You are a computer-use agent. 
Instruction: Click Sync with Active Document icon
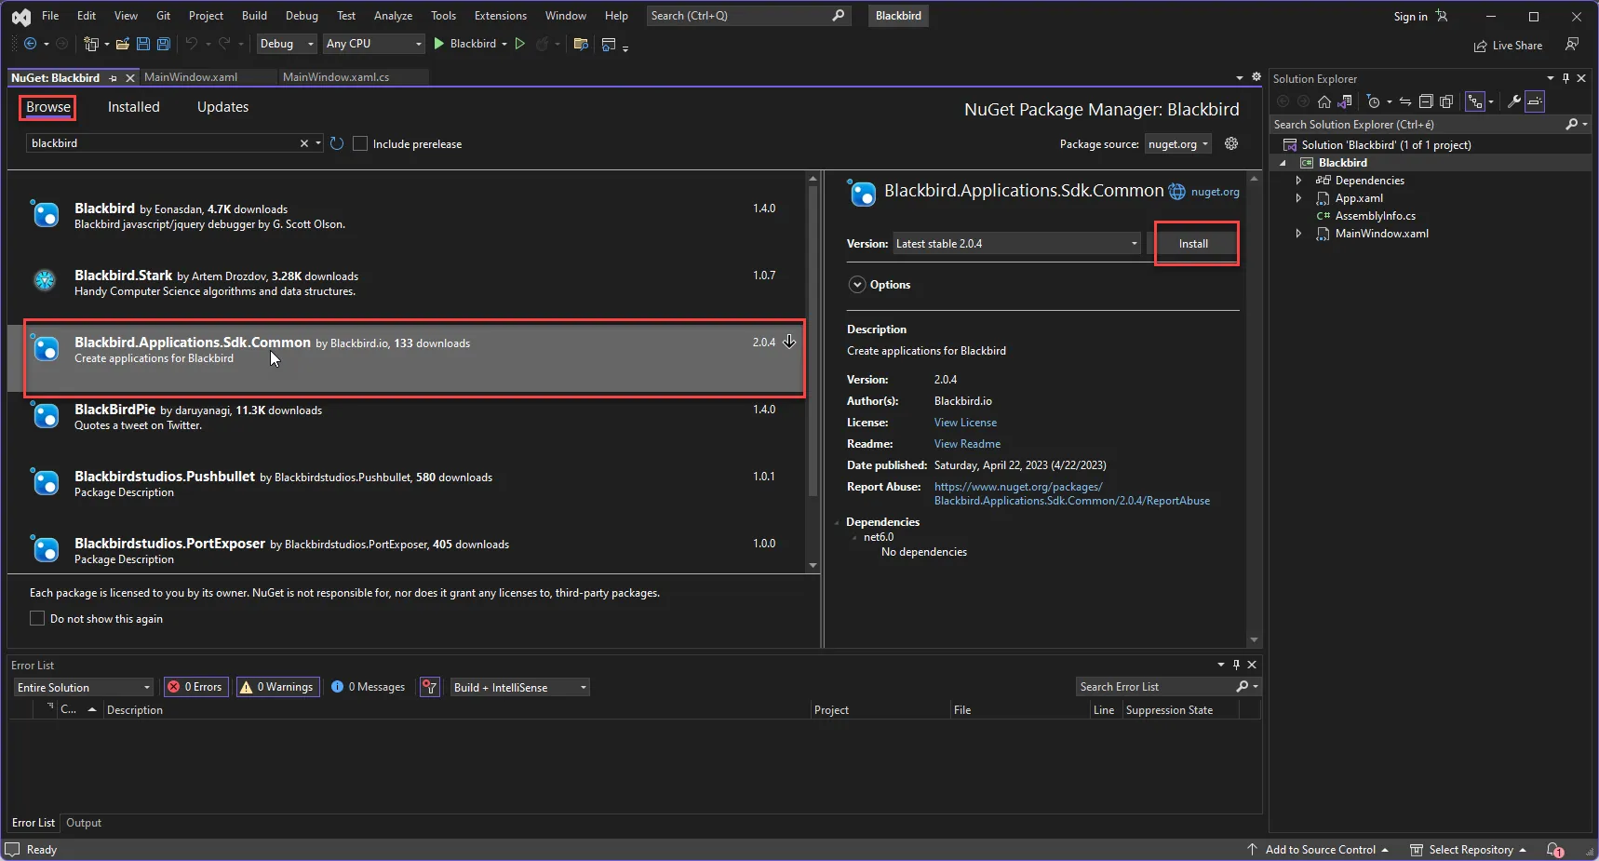coord(1405,101)
